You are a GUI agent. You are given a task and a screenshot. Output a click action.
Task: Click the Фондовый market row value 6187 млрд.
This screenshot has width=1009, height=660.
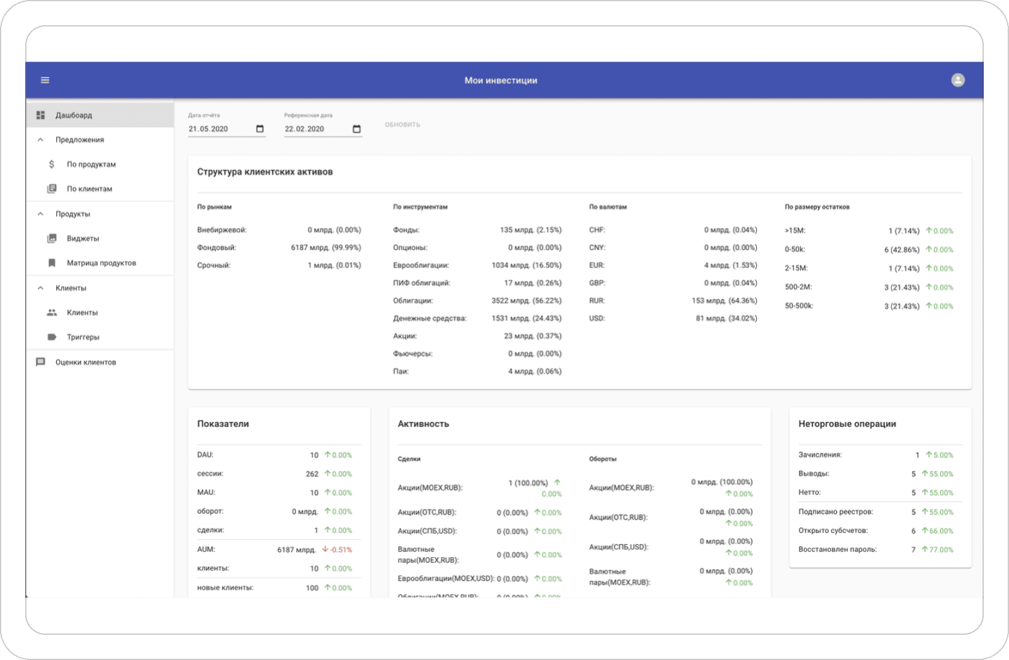coord(325,247)
